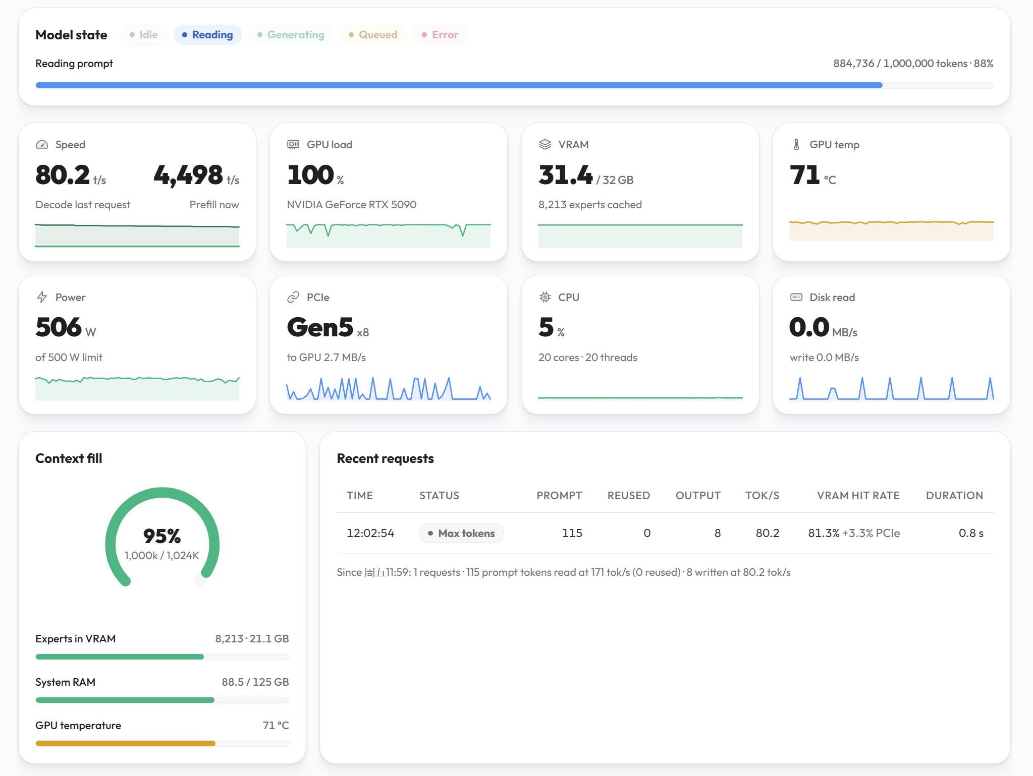The image size is (1033, 776).
Task: Click the 884,736 / 1,000,000 tokens counter
Action: [x=913, y=64]
